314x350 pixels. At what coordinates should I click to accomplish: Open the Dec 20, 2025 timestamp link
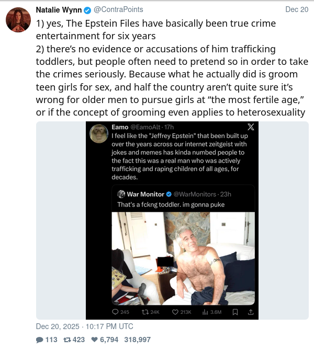pos(85,326)
